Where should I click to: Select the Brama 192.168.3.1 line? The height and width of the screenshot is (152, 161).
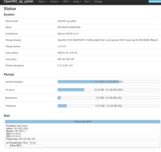[16, 131]
